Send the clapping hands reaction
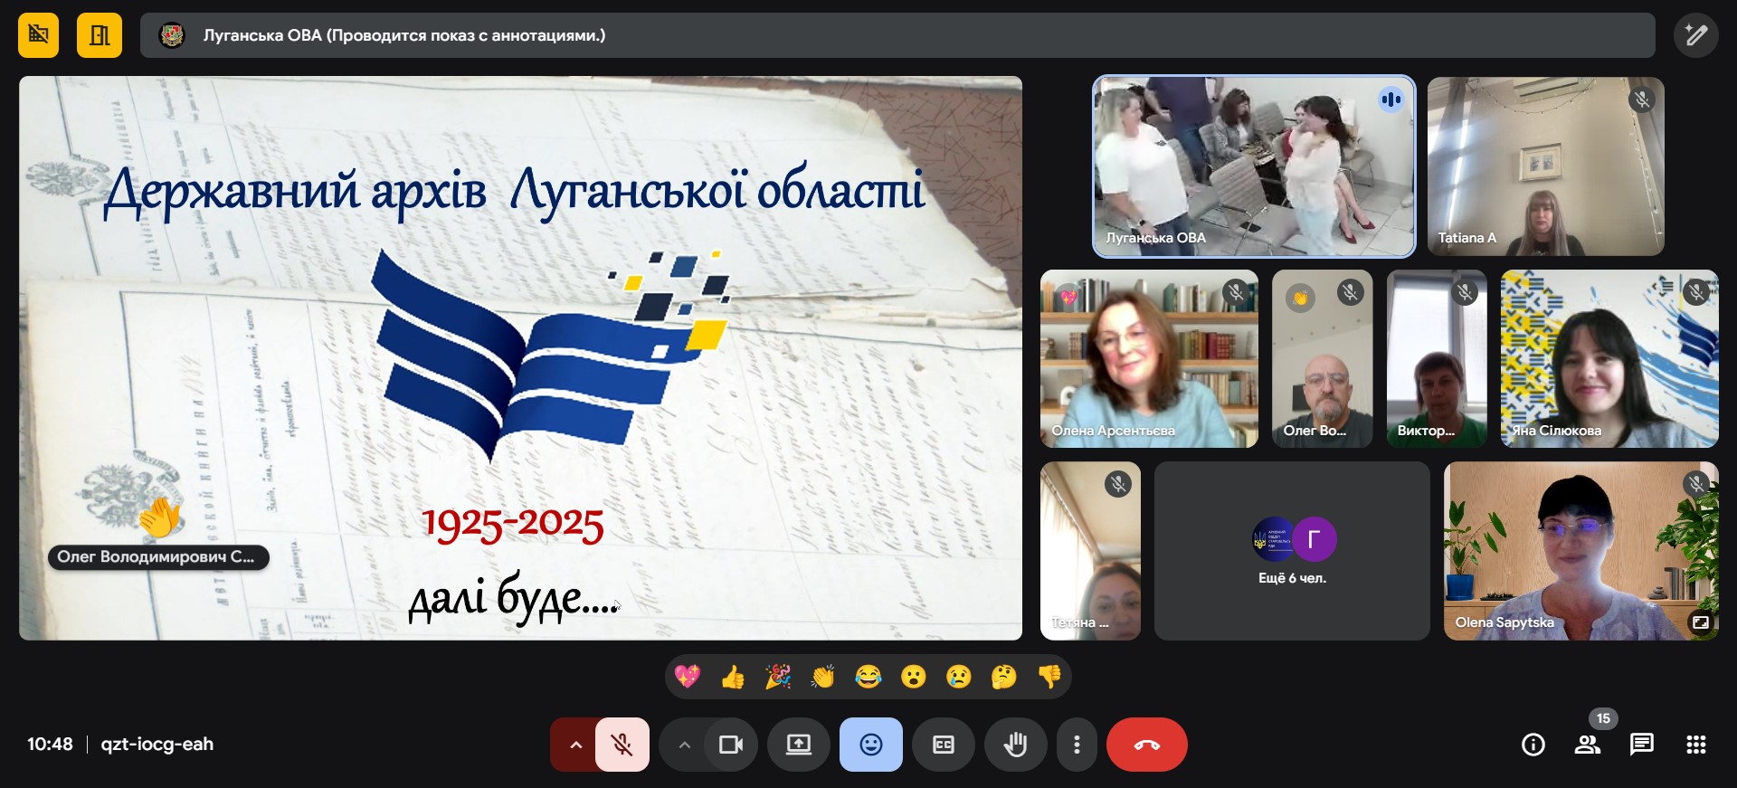 click(x=823, y=676)
